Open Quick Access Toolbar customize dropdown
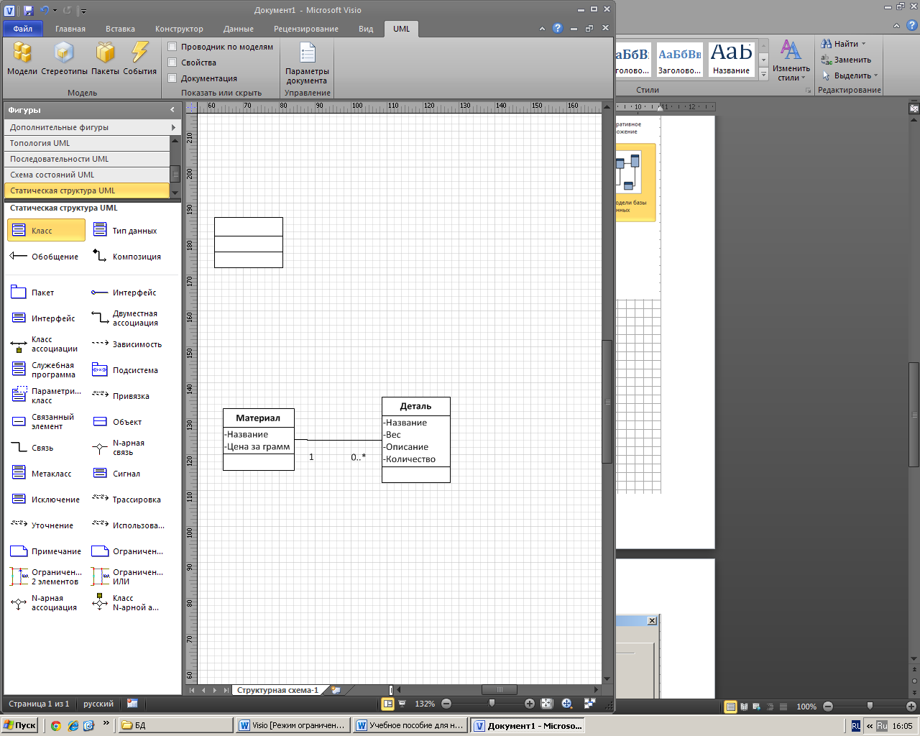This screenshot has height=736, width=920. [x=83, y=11]
